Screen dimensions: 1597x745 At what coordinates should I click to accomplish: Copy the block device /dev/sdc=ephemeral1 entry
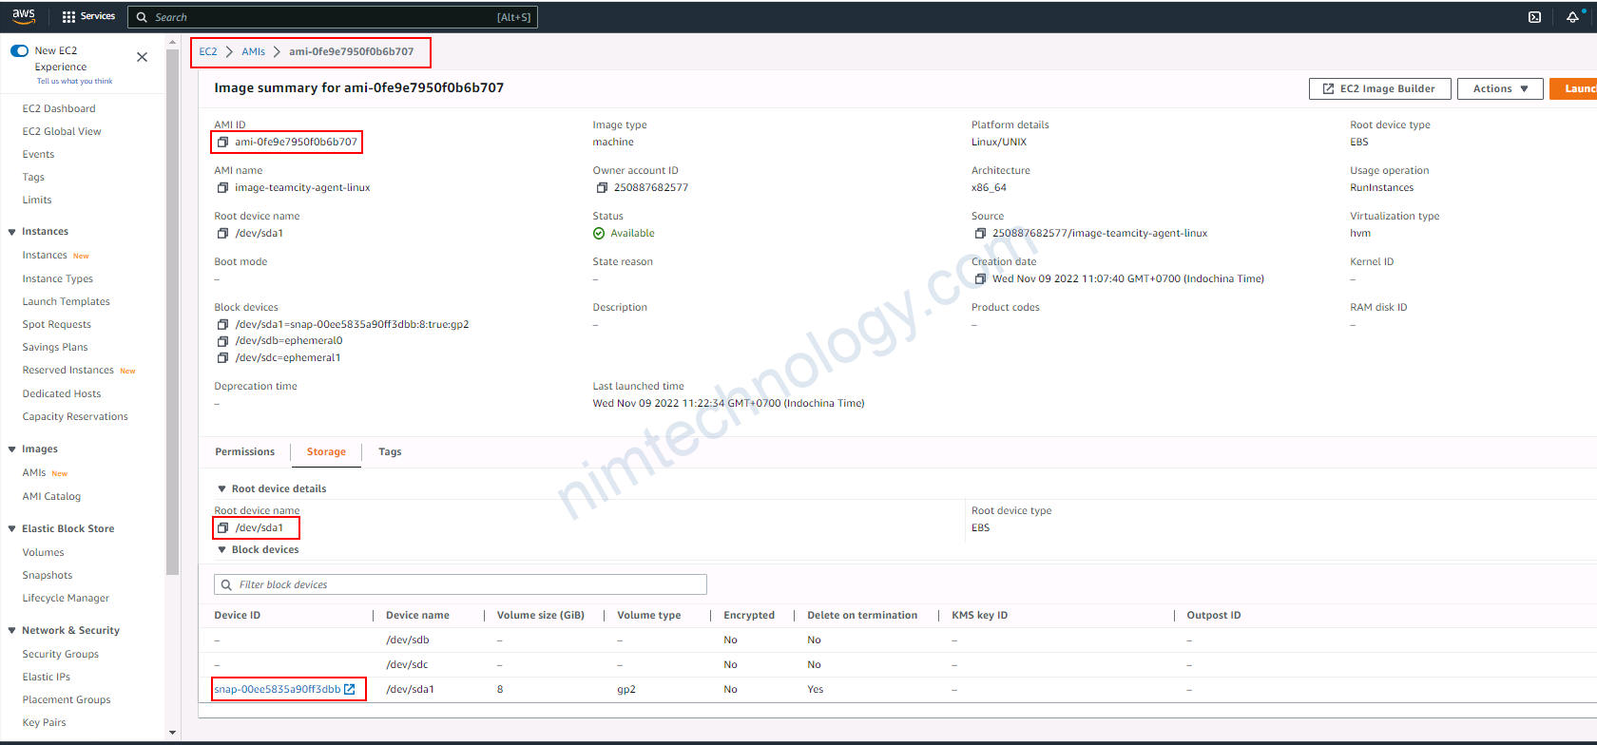click(222, 357)
